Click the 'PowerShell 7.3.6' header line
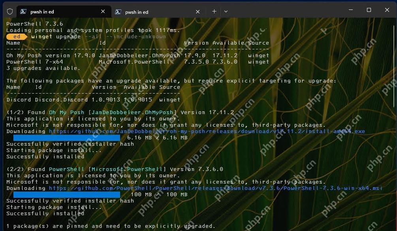Image resolution: width=397 pixels, height=231 pixels. click(x=35, y=24)
